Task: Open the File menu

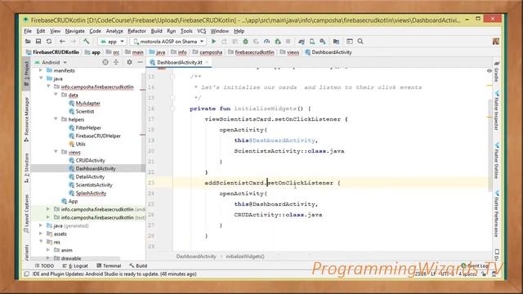Action: (x=28, y=31)
